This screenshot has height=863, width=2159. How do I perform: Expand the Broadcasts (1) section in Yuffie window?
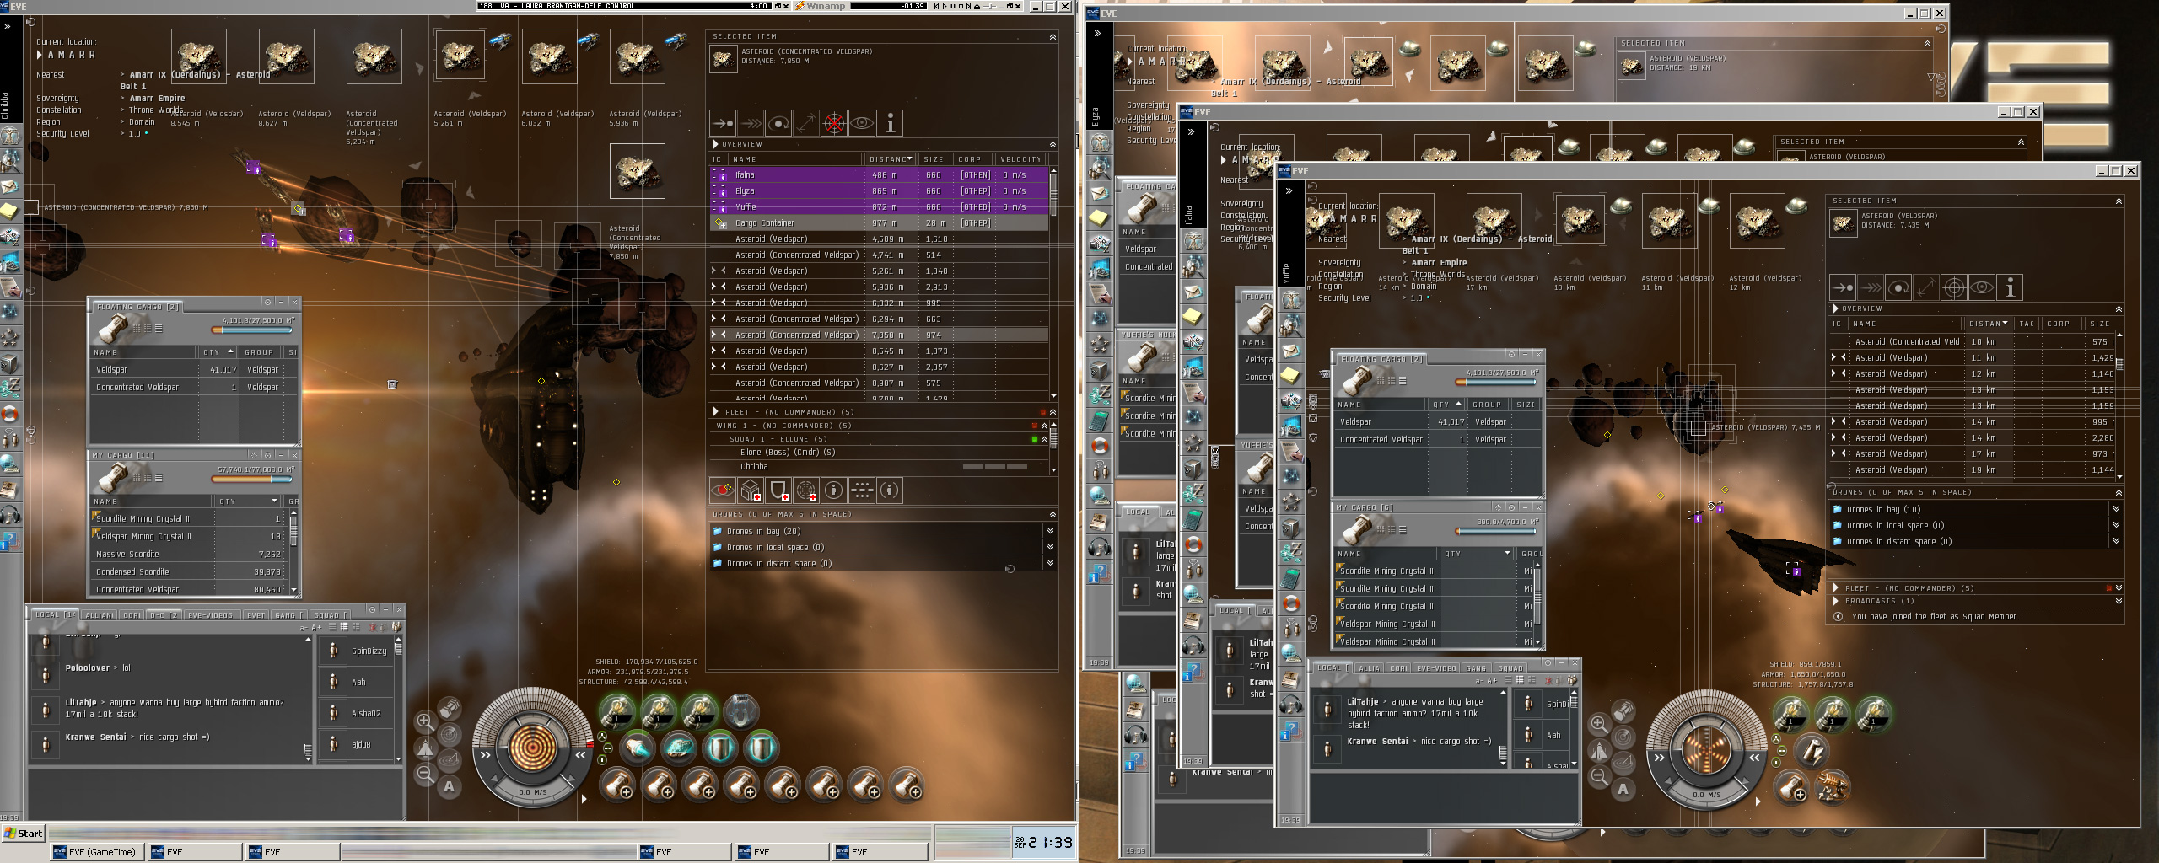(2119, 602)
